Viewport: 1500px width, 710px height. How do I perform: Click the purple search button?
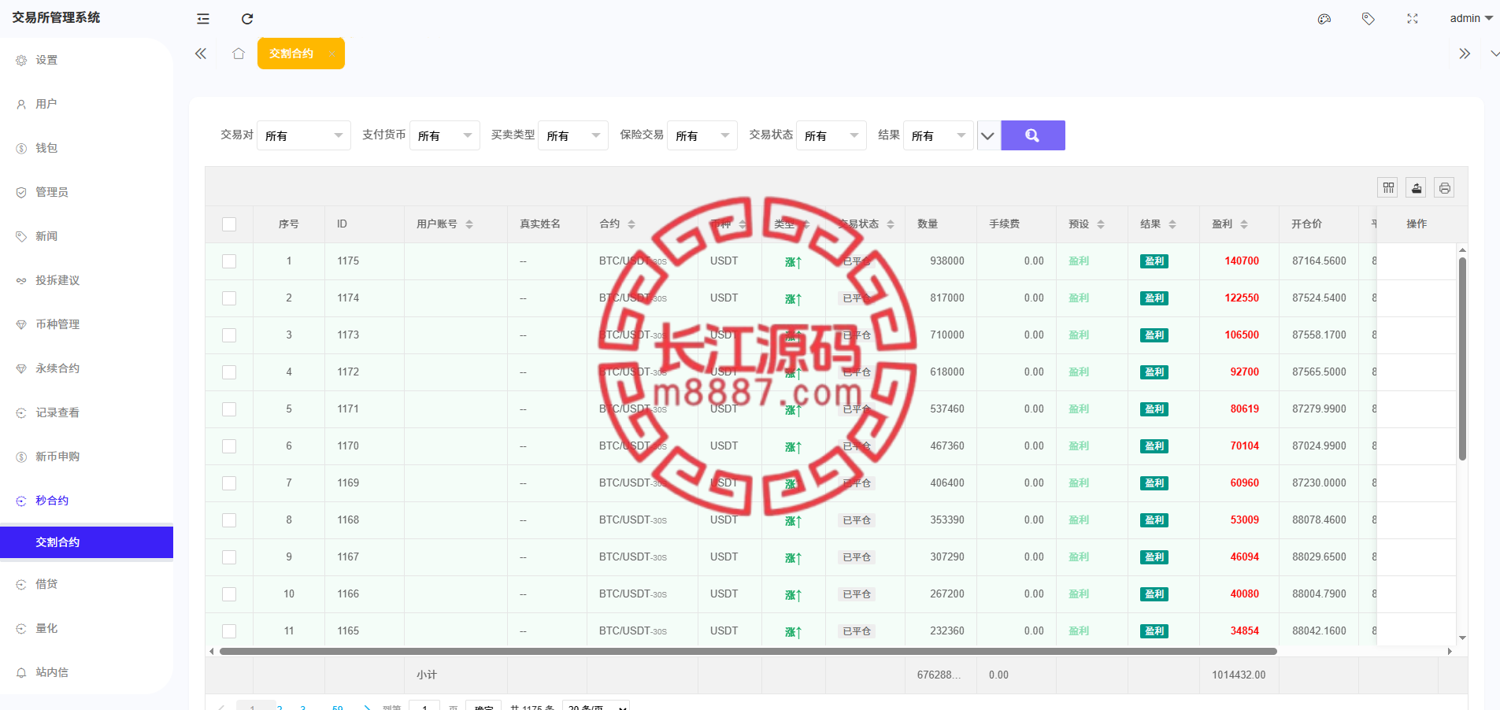tap(1033, 135)
